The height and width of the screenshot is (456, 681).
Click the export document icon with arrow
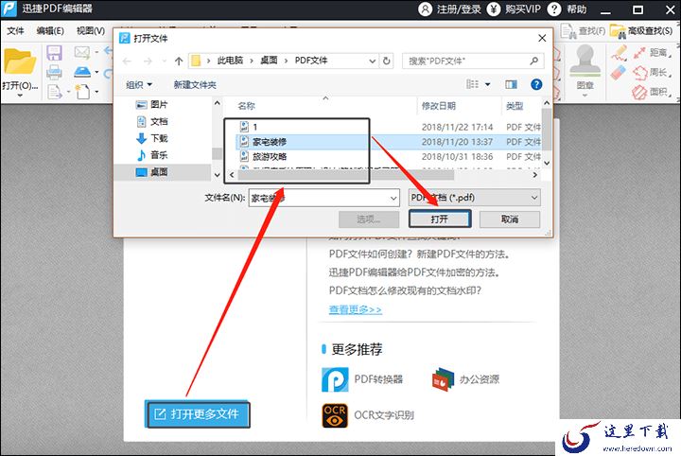(x=55, y=92)
